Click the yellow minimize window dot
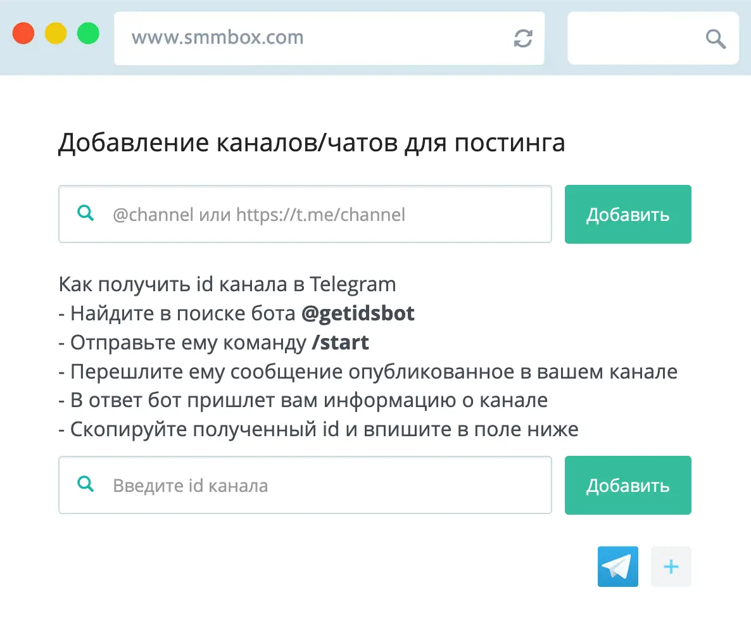 (x=56, y=34)
